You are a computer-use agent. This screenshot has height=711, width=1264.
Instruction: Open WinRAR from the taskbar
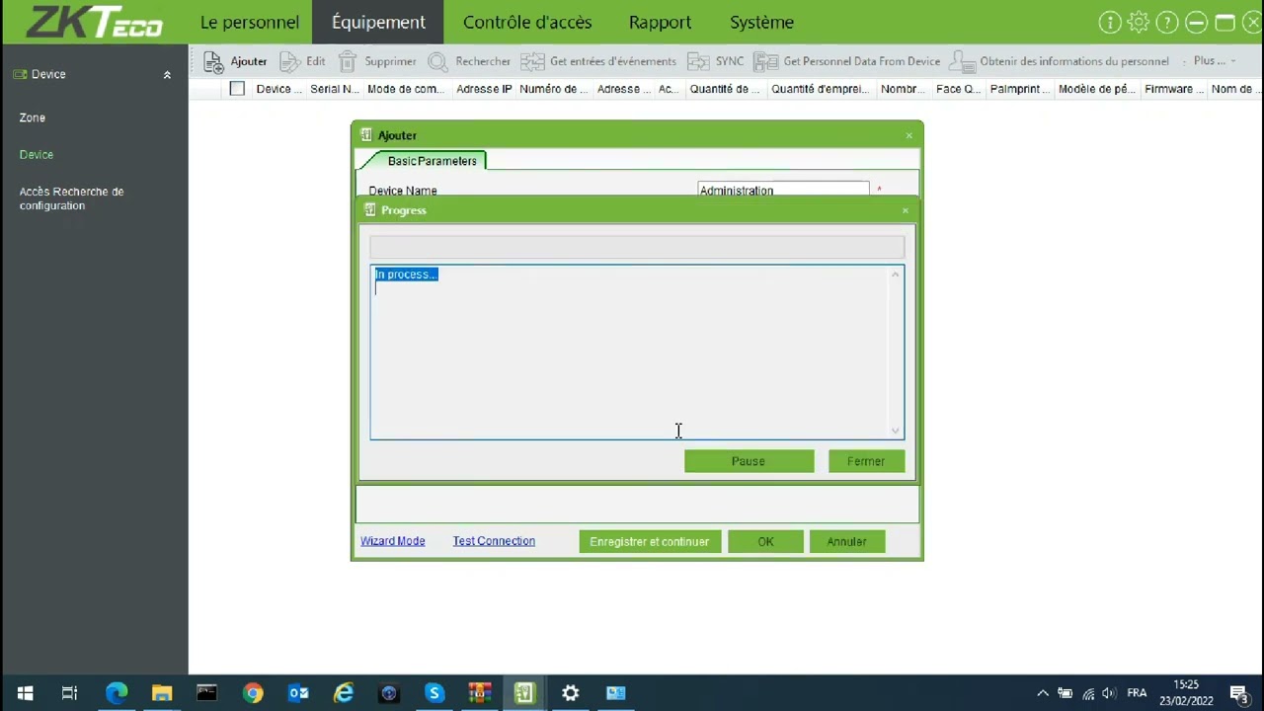point(480,693)
